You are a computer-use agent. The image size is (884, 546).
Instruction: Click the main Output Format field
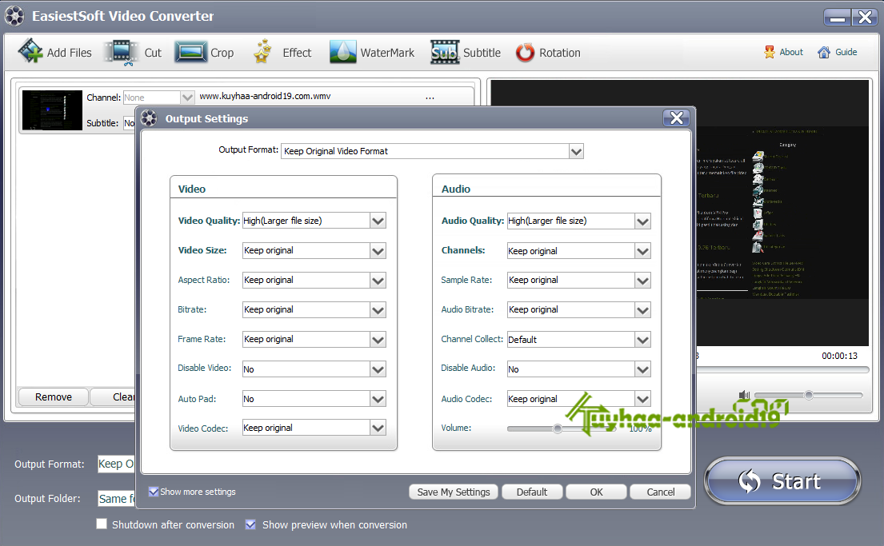(116, 464)
